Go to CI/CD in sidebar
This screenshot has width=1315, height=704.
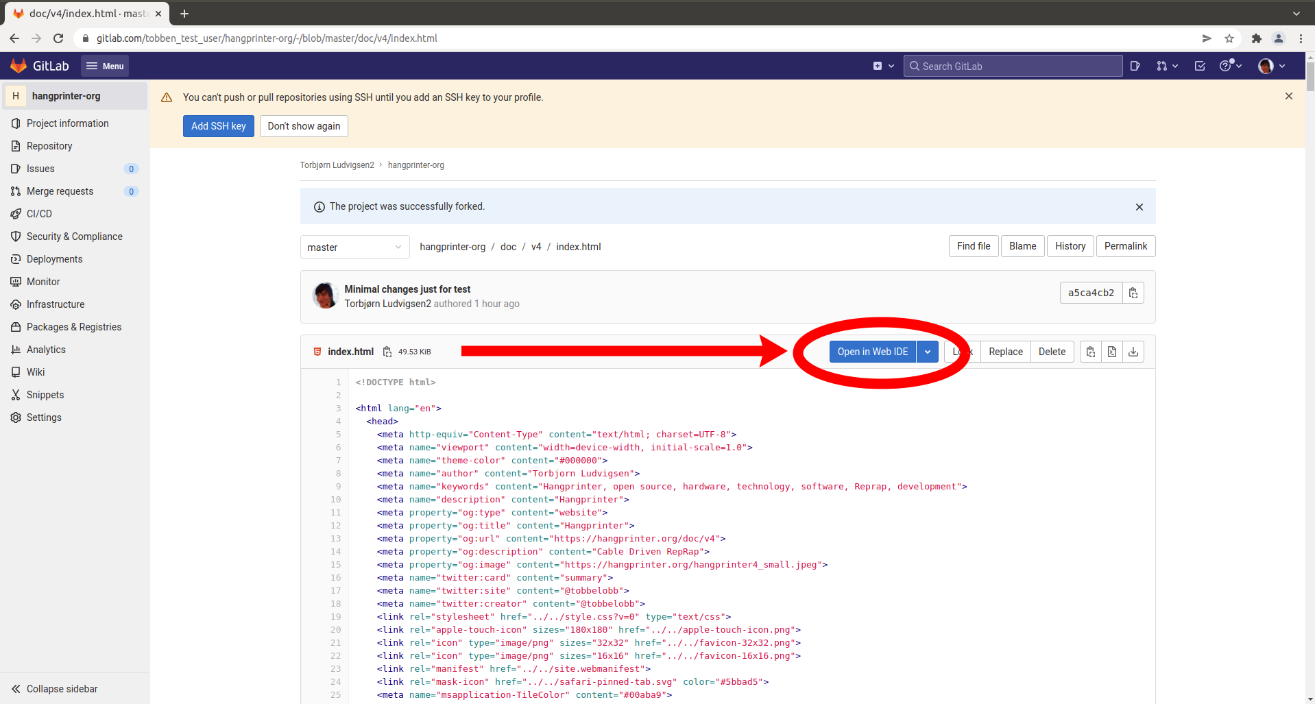pos(39,214)
